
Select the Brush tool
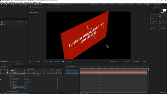pos(31,5)
